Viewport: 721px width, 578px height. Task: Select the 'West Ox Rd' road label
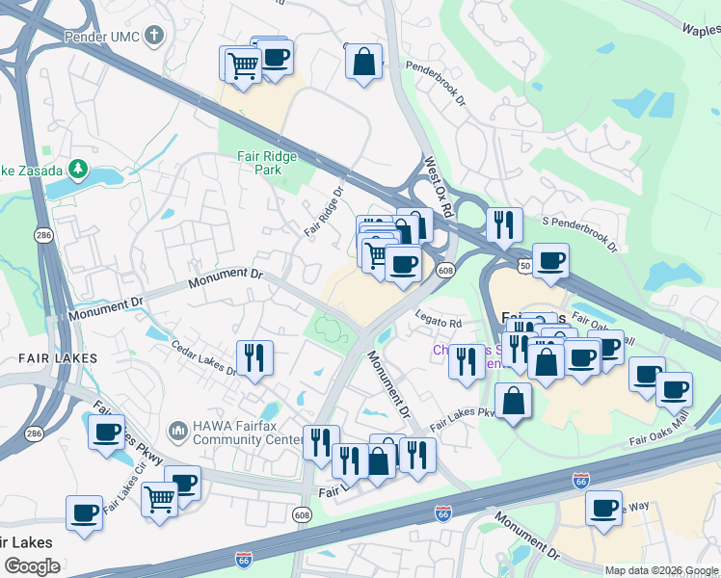tap(439, 187)
